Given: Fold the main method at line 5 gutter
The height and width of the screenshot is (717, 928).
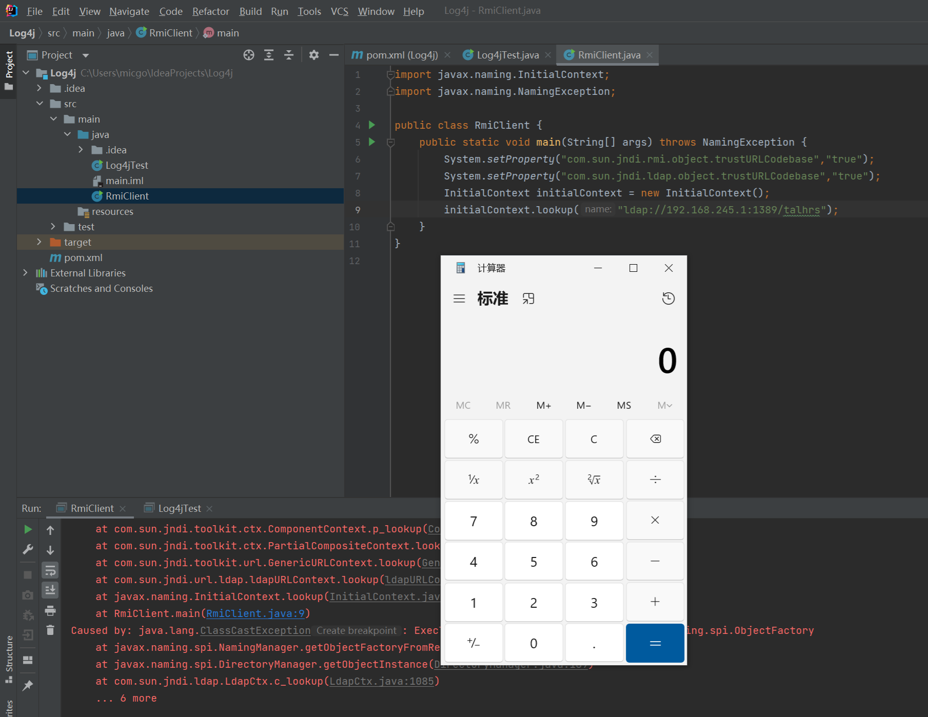Looking at the screenshot, I should click(x=390, y=142).
